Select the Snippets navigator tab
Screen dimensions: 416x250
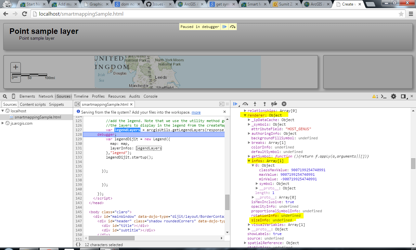pos(57,104)
